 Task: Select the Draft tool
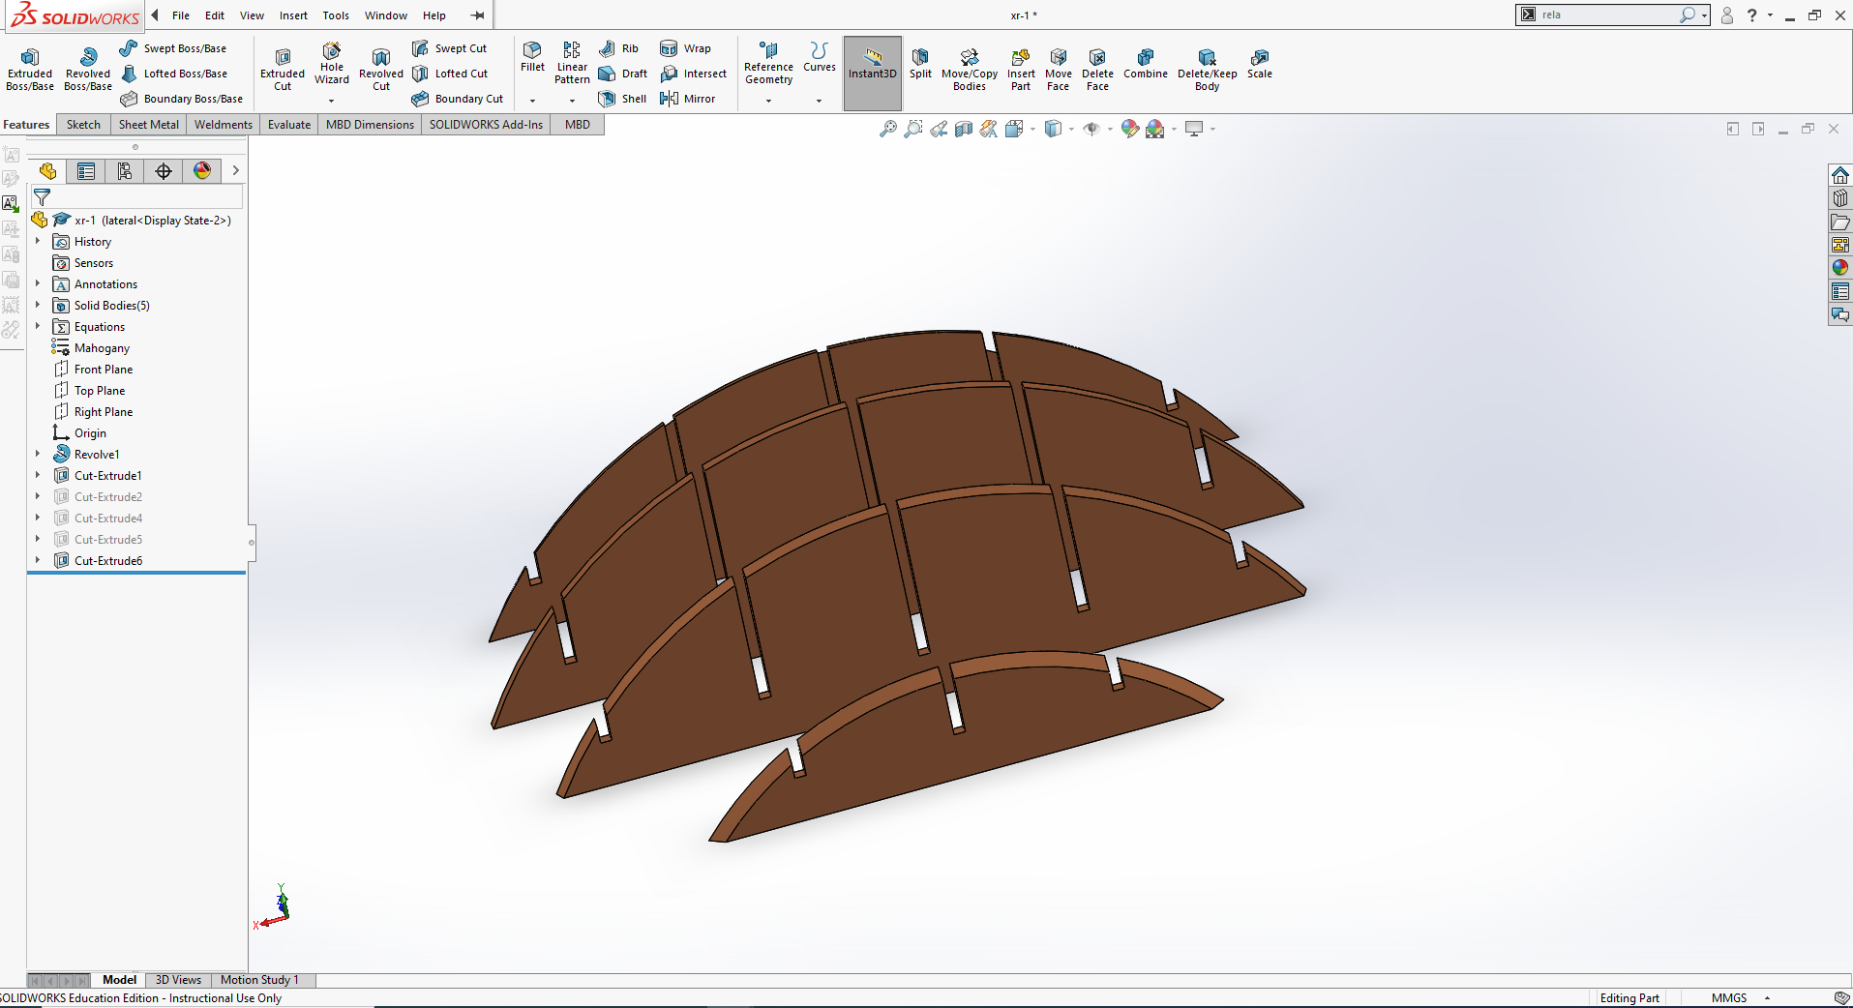pos(623,74)
